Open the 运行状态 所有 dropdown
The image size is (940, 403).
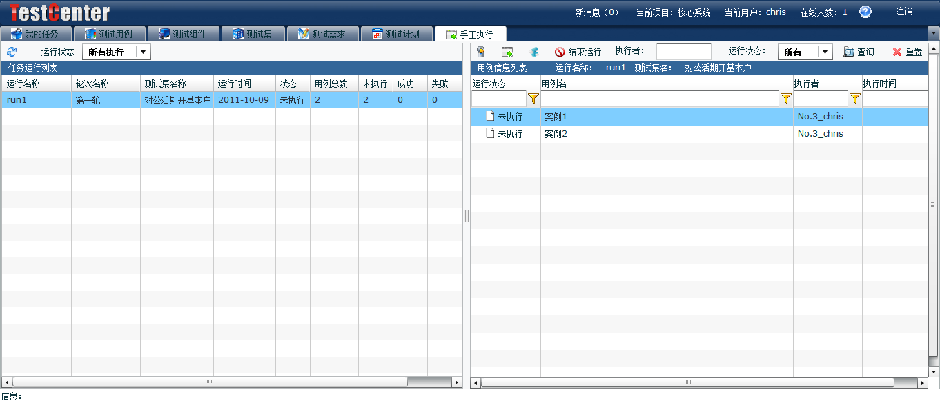tap(824, 51)
